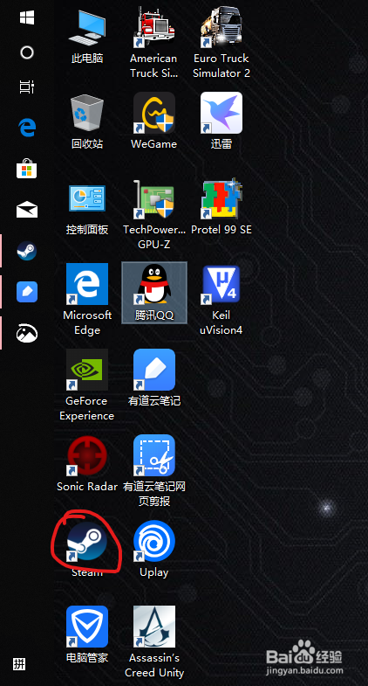This screenshot has width=368, height=686.
Task: Launch Edge from the taskbar
Action: click(27, 128)
